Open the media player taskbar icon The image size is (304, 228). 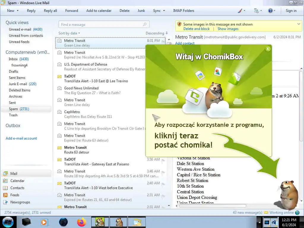(x=44, y=222)
